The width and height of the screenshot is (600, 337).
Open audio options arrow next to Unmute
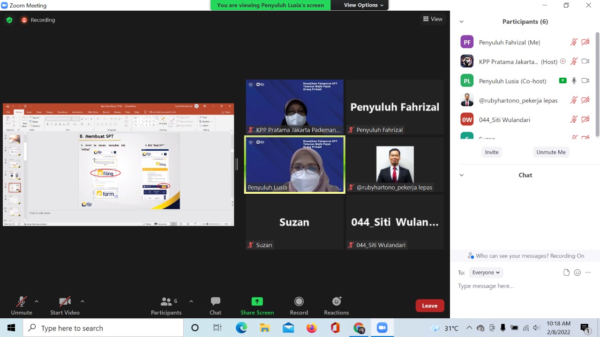(x=37, y=301)
